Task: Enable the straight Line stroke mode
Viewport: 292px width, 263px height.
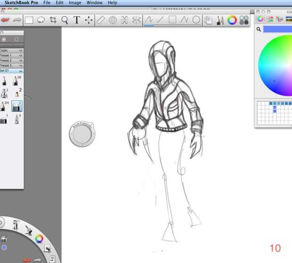Action: point(161,20)
